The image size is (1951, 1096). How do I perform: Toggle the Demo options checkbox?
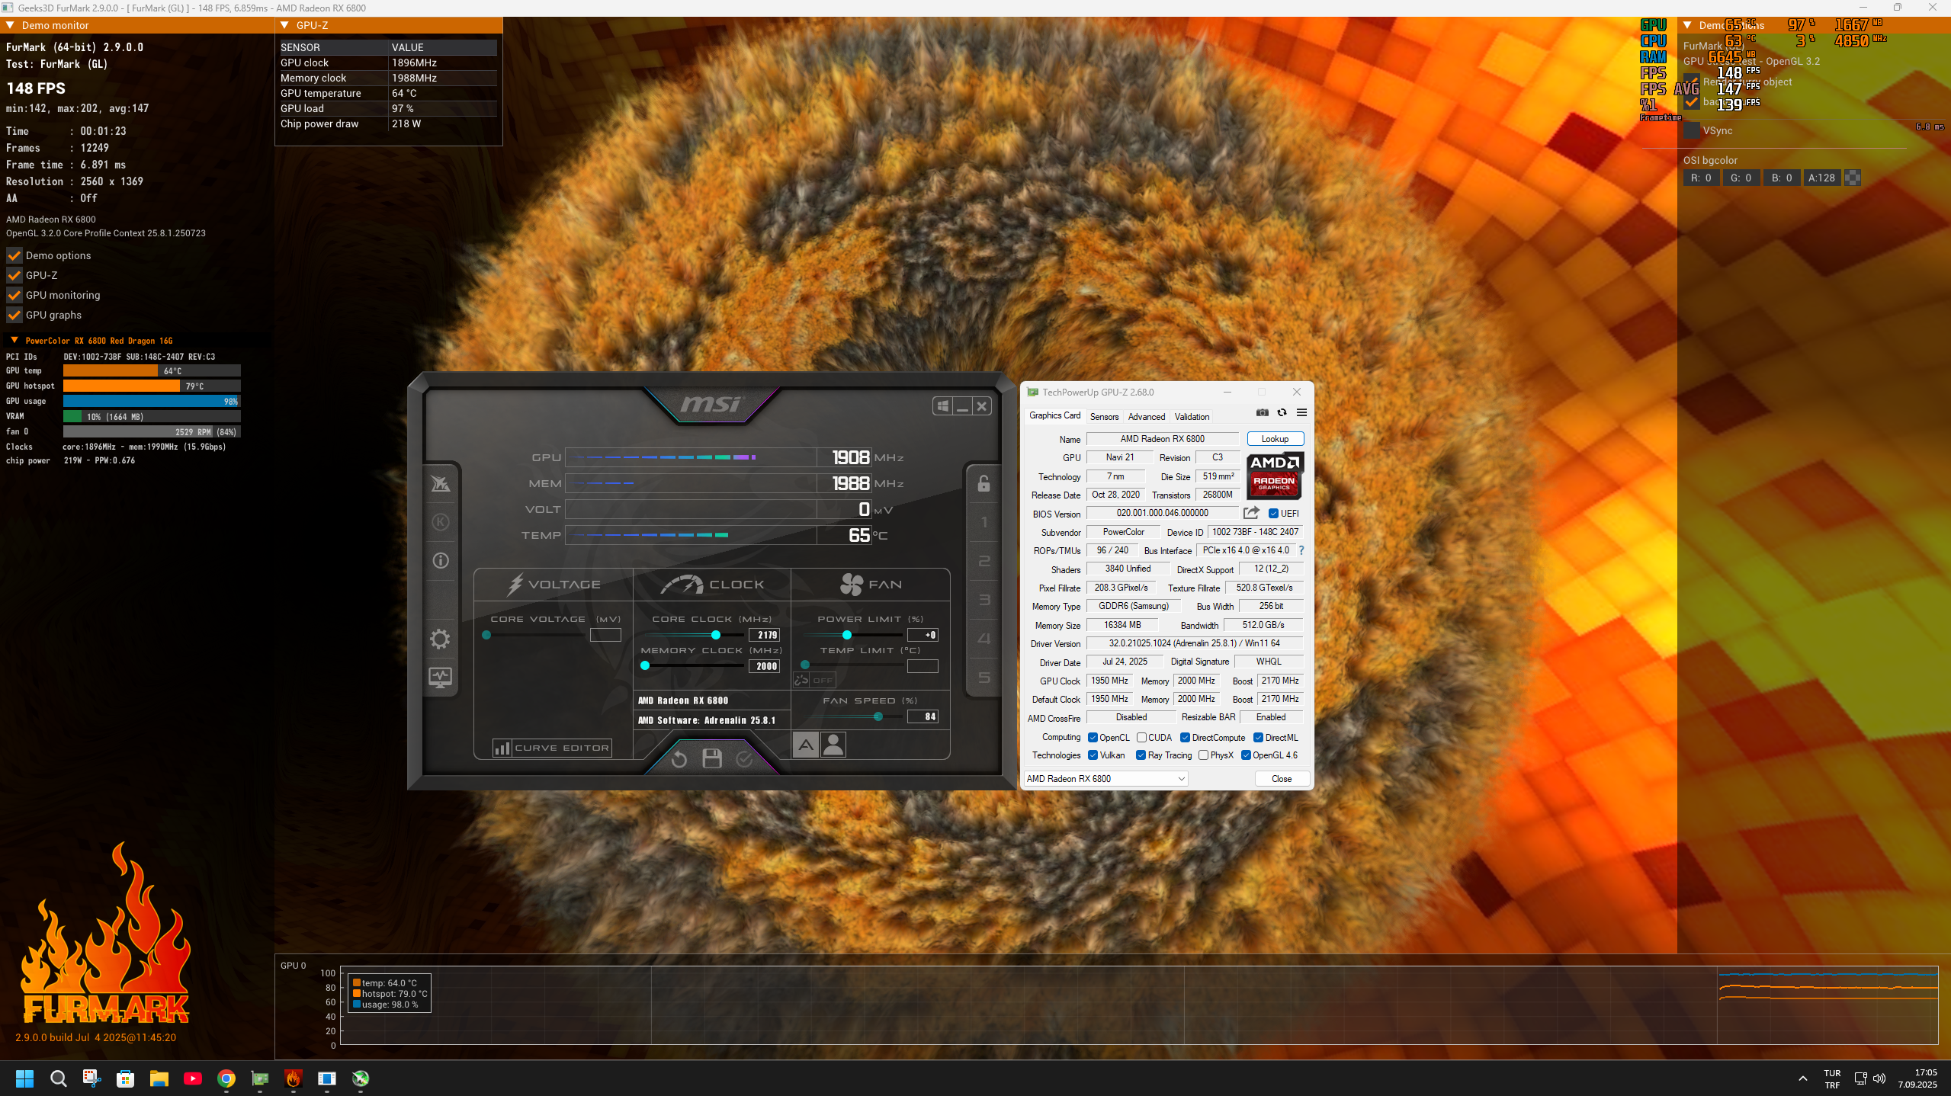pos(14,255)
